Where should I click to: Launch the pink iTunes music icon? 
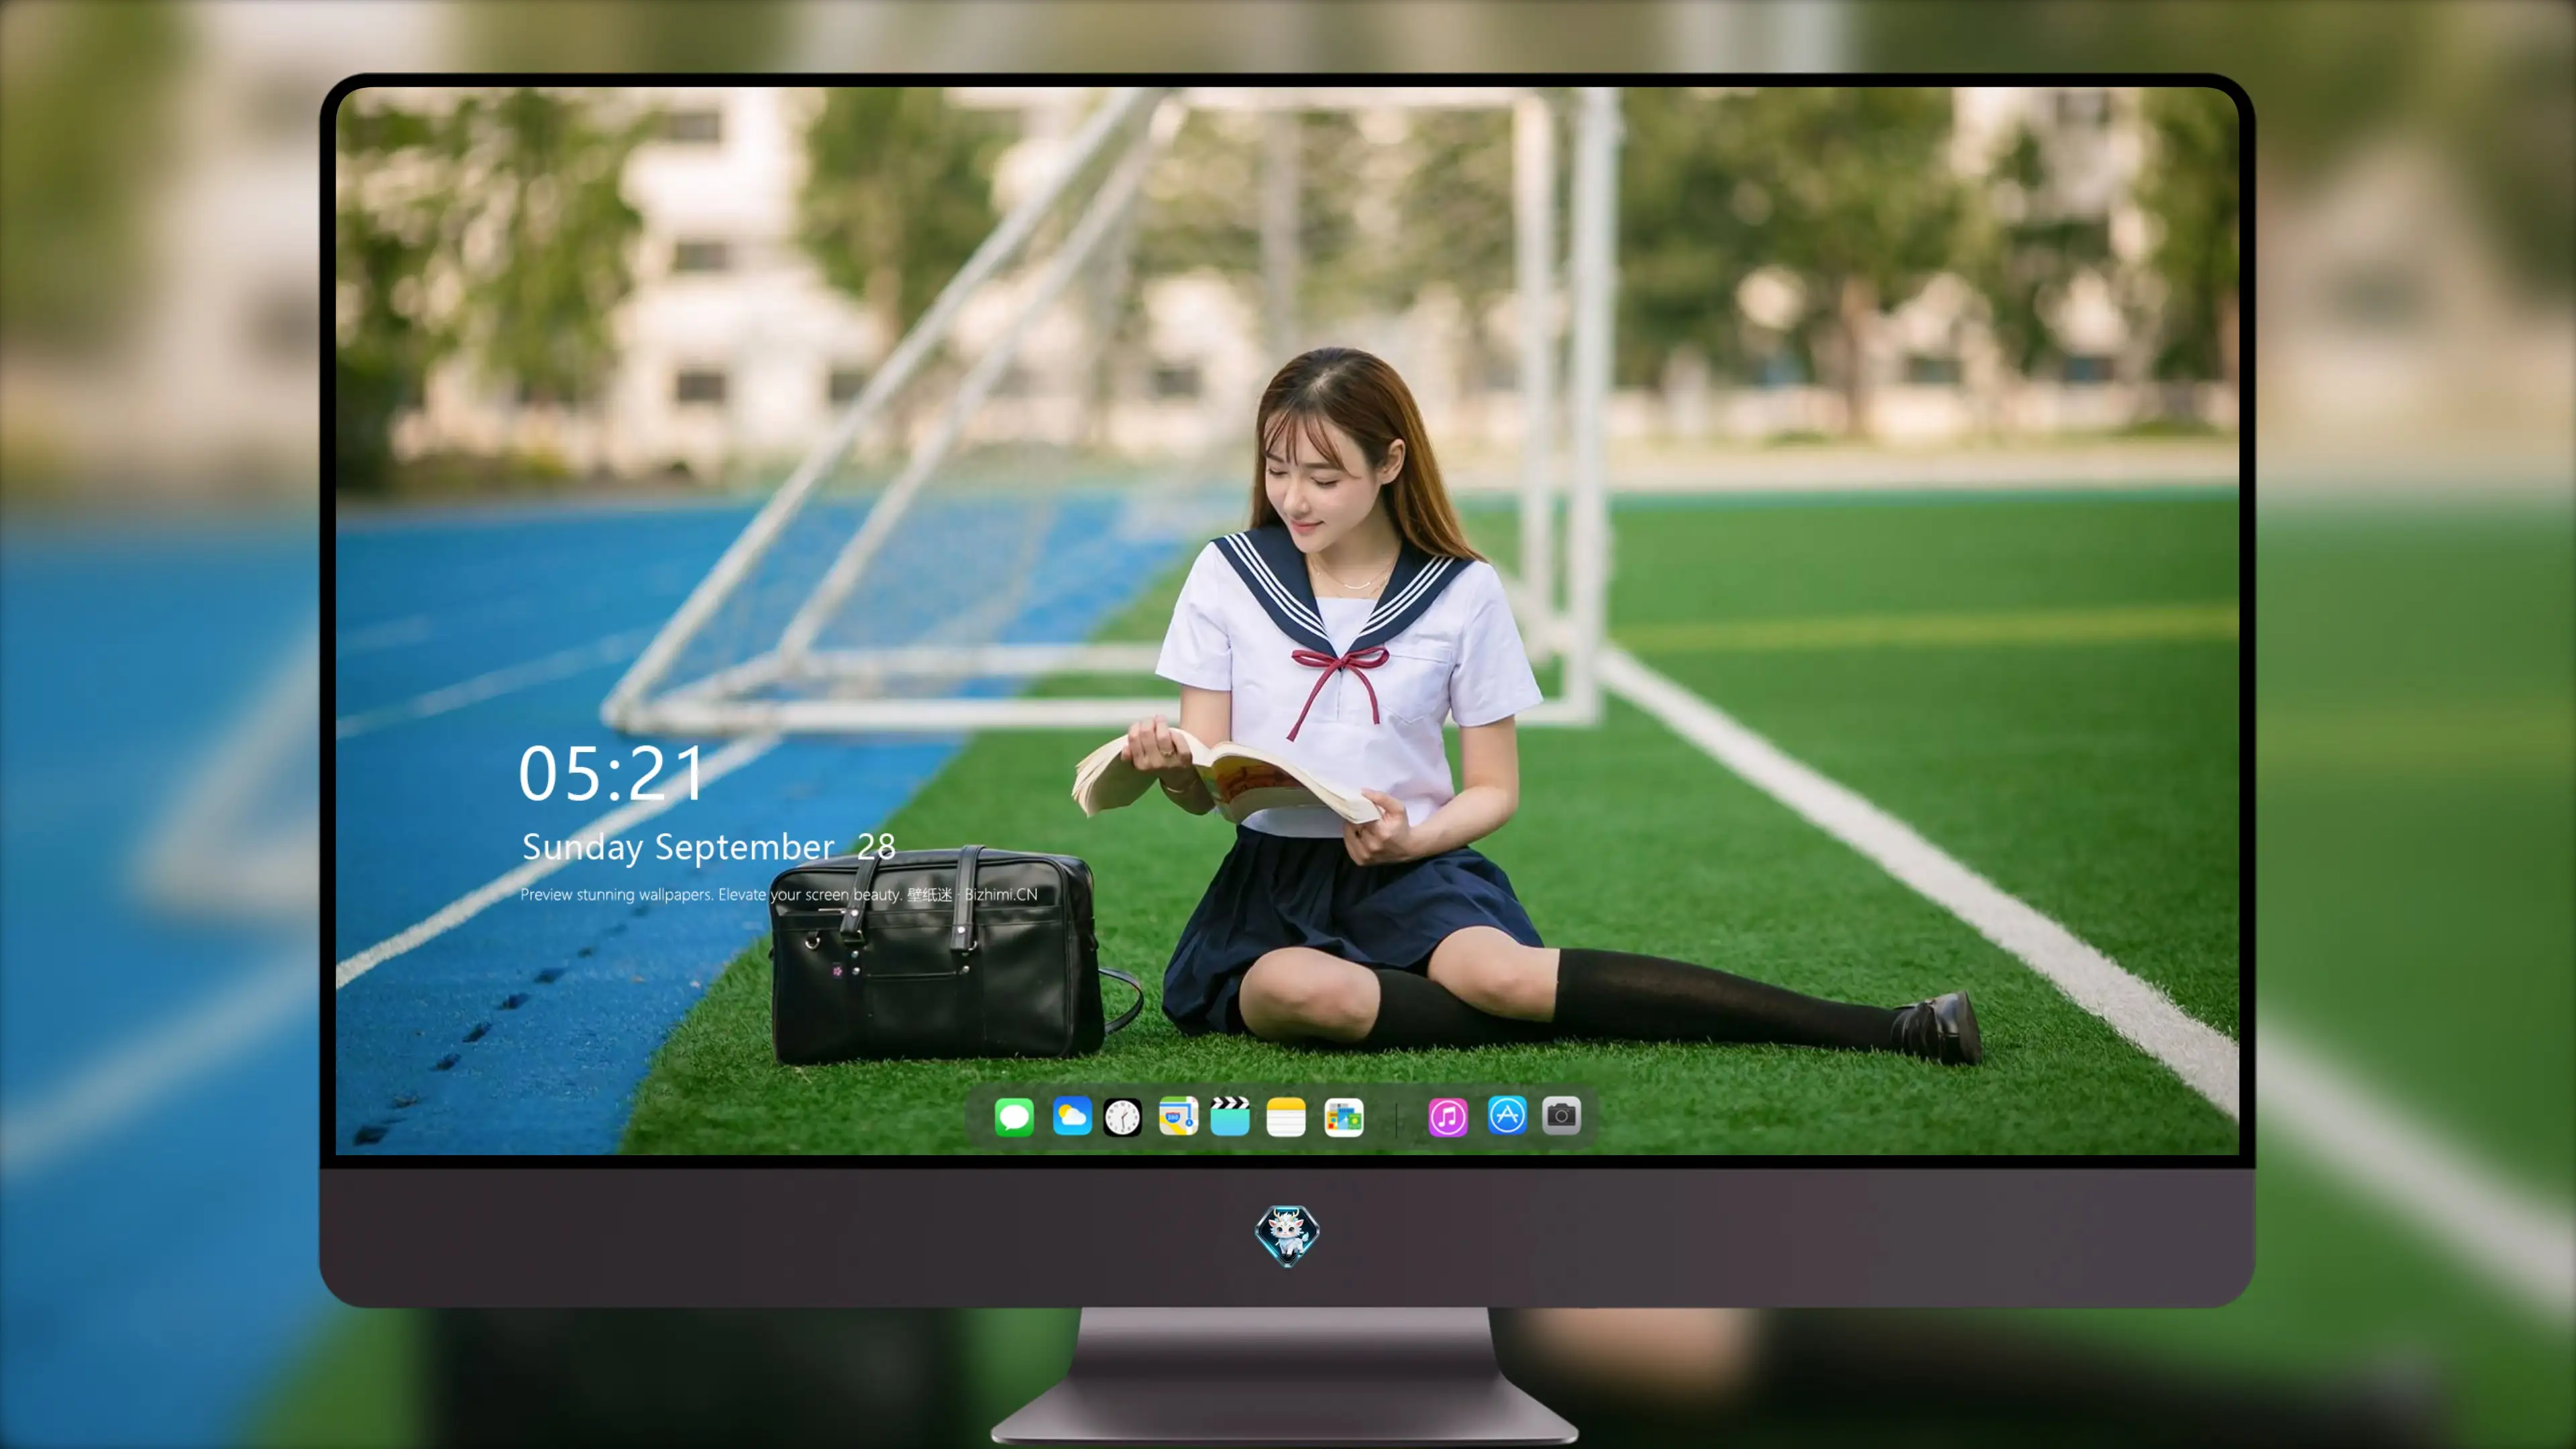(x=1448, y=1116)
